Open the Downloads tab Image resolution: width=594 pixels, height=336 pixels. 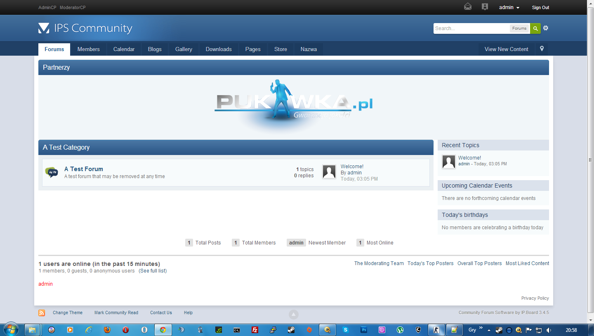click(219, 49)
